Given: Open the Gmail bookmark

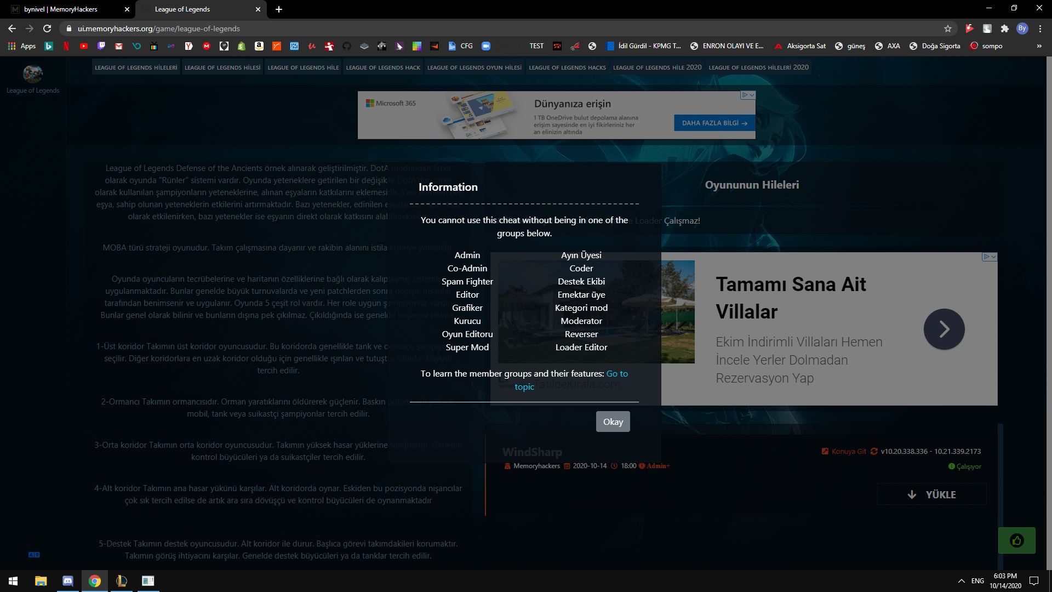Looking at the screenshot, I should [x=119, y=46].
